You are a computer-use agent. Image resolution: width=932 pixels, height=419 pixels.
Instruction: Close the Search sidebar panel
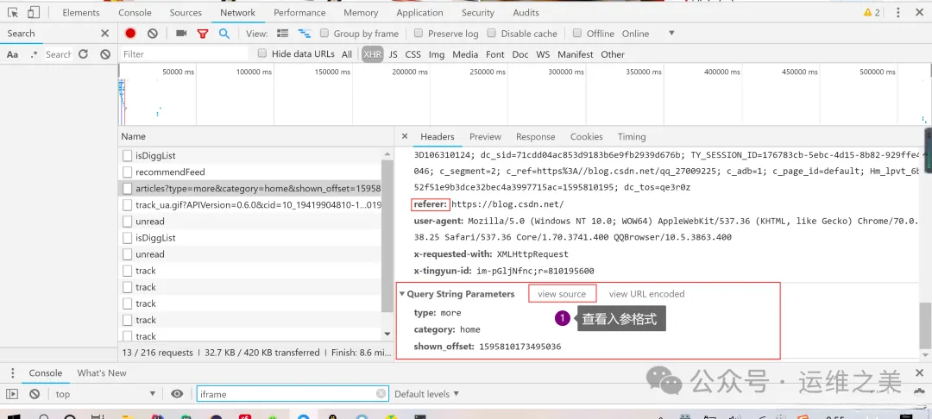point(105,34)
